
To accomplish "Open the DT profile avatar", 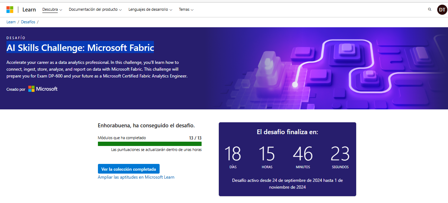I will point(442,10).
